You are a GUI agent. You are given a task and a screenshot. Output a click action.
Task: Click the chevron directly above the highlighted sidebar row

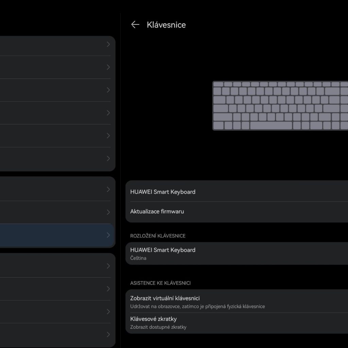coord(108,212)
